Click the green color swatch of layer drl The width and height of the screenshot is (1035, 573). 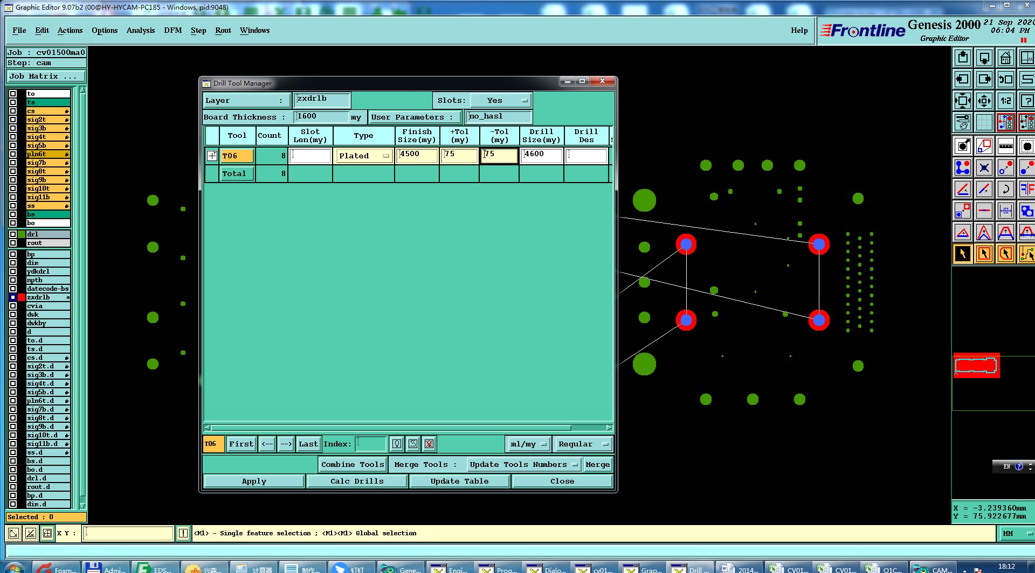(22, 234)
